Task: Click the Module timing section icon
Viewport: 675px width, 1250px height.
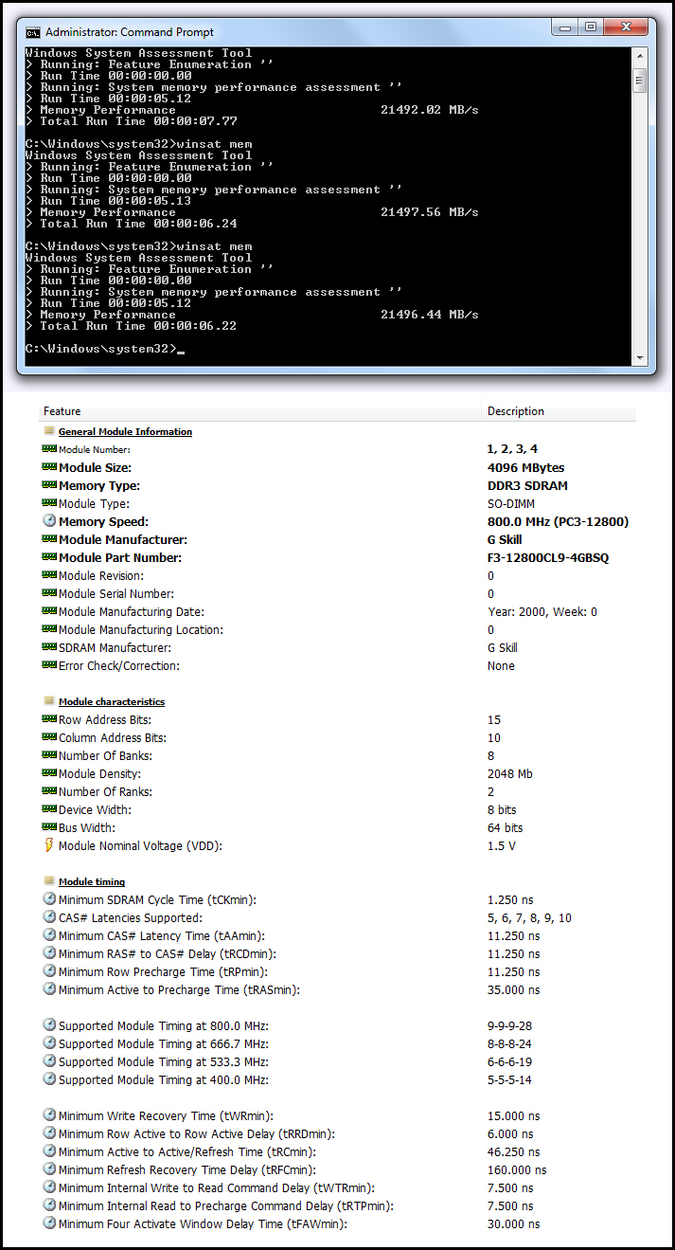Action: coord(49,881)
